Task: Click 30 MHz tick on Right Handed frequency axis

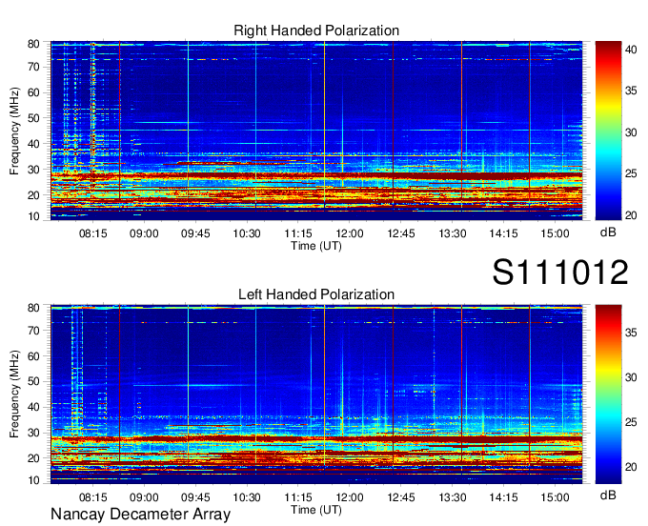Action: [x=33, y=170]
